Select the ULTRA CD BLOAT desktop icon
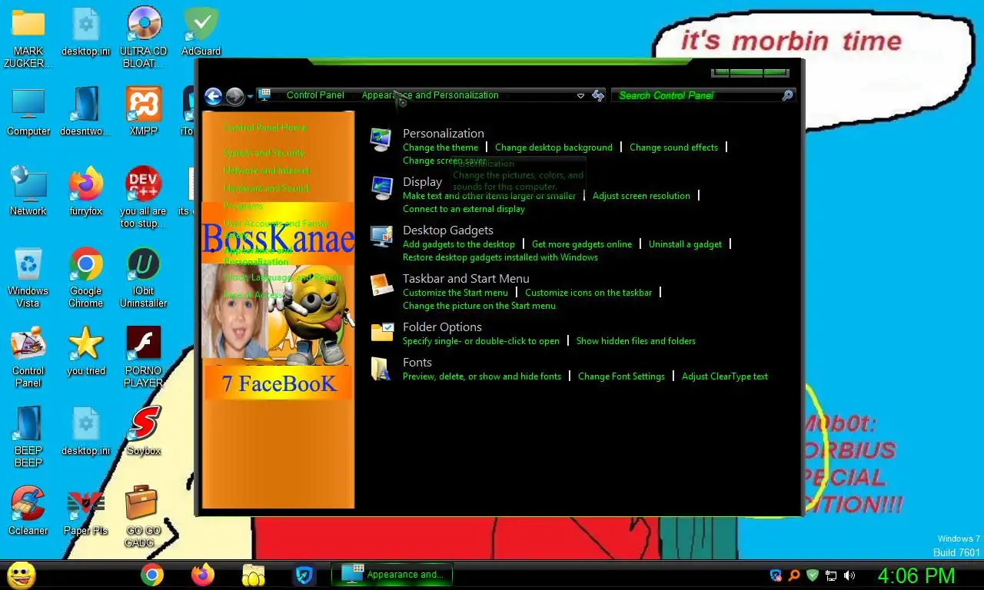Screen dimensions: 984x590 (x=144, y=38)
